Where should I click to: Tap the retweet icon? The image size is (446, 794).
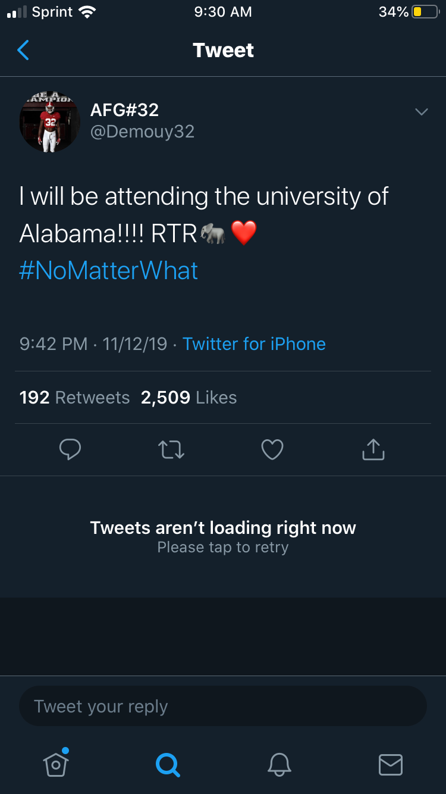171,449
